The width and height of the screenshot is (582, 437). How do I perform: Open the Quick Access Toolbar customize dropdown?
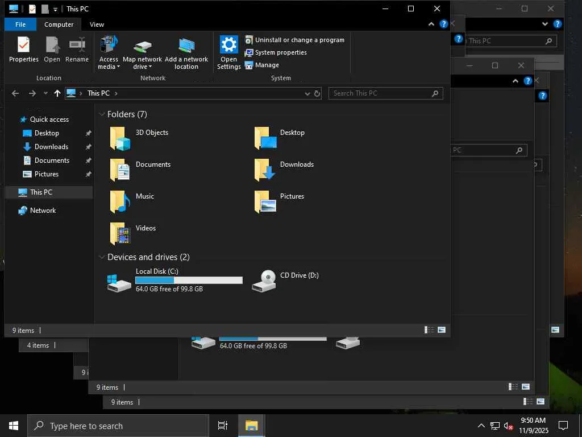pyautogui.click(x=55, y=9)
